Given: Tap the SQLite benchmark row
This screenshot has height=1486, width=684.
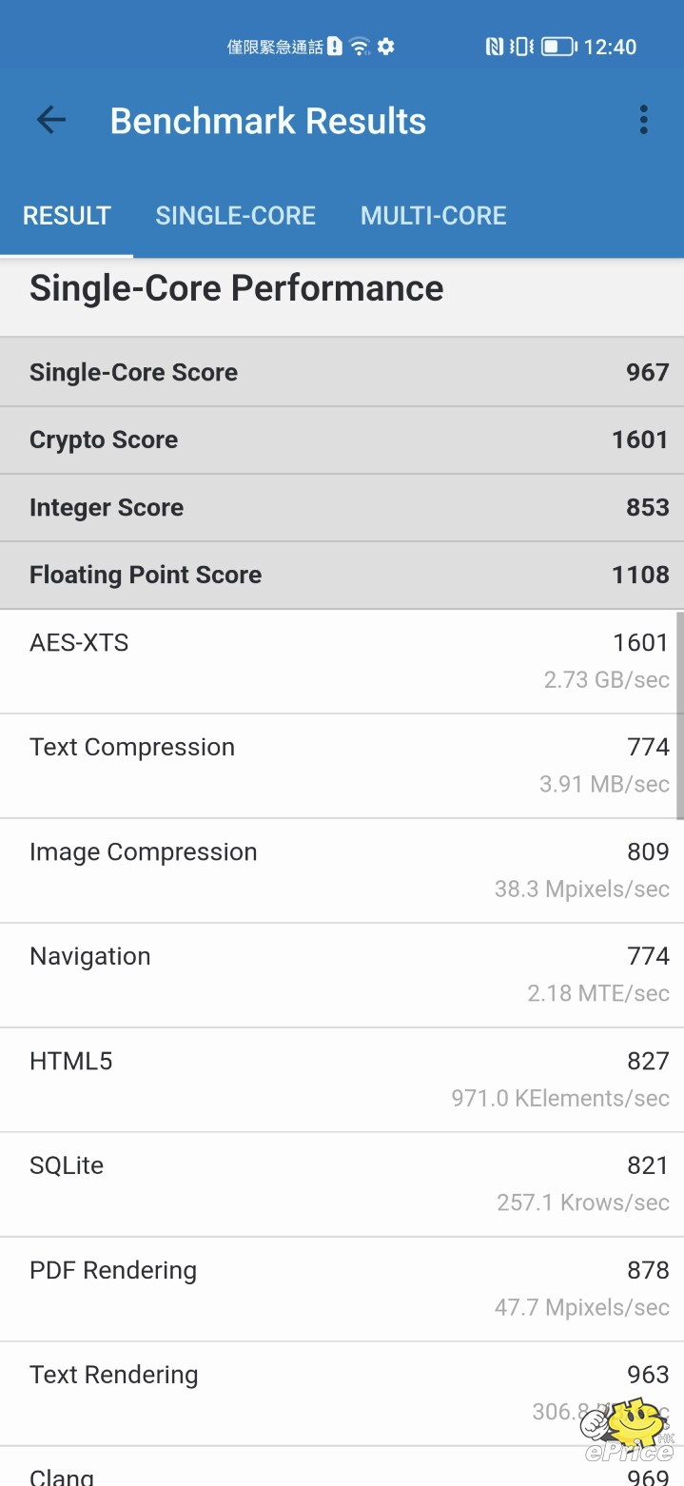Looking at the screenshot, I should (x=342, y=1184).
